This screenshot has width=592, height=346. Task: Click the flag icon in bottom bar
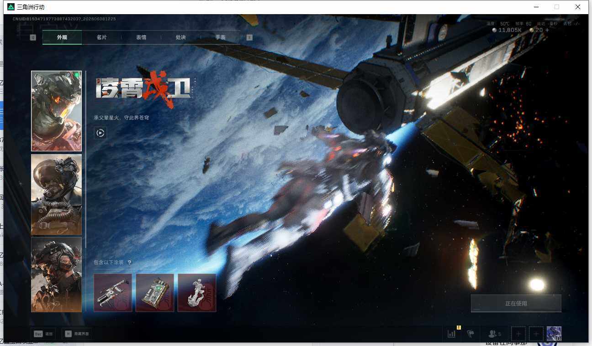470,334
